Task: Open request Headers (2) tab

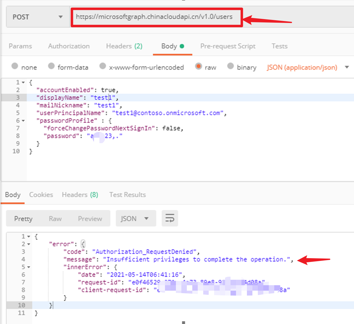Action: coord(124,46)
